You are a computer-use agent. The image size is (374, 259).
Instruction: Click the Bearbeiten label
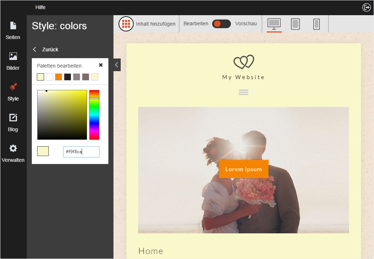(x=196, y=23)
